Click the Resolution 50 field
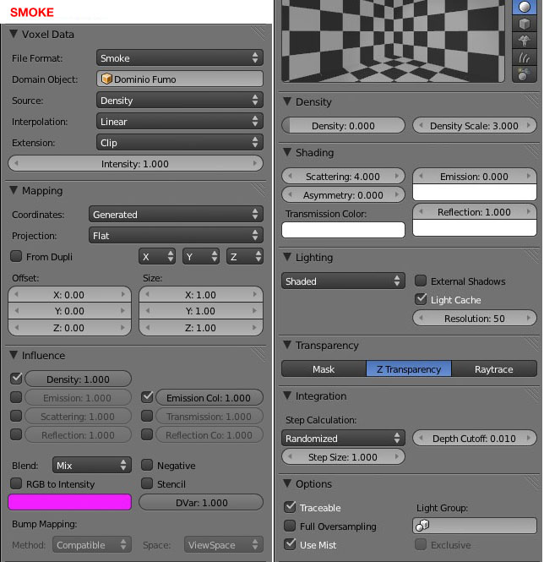This screenshot has height=562, width=544. (475, 318)
